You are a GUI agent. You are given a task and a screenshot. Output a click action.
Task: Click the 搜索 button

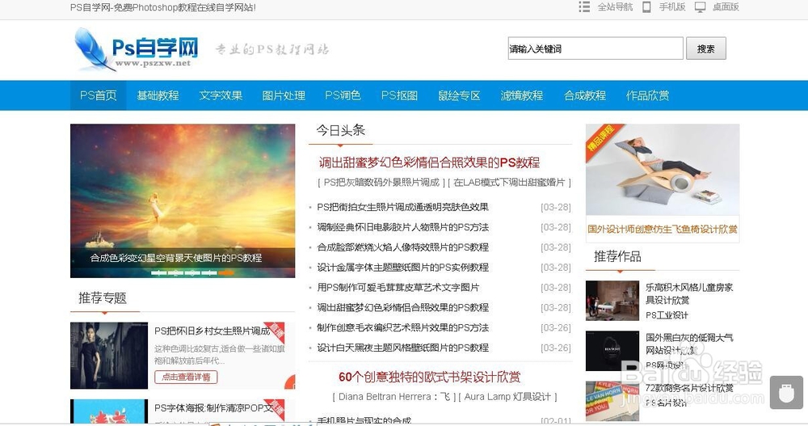click(706, 49)
